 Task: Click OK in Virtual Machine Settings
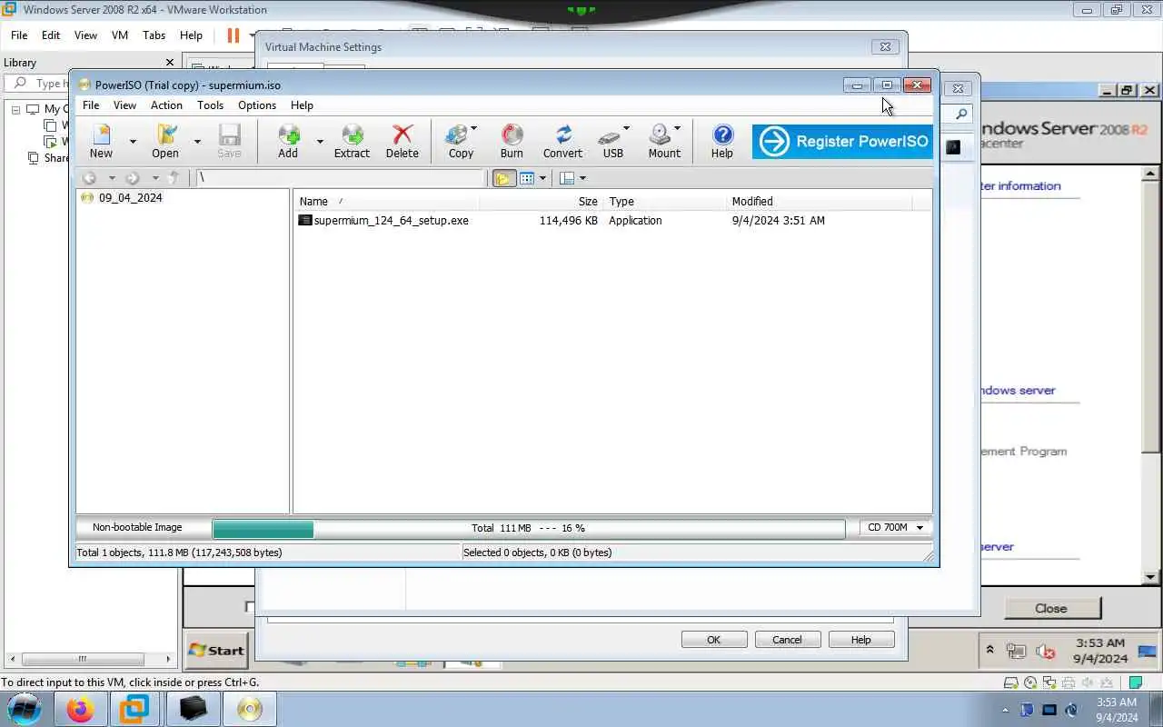(713, 640)
